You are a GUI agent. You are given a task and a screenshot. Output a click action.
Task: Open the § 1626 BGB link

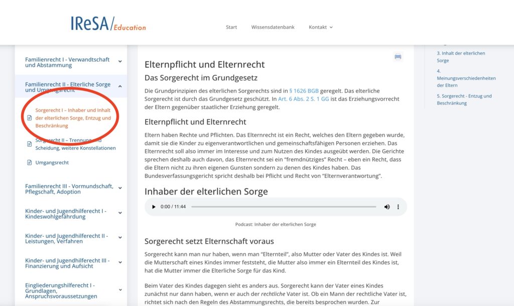coord(304,90)
